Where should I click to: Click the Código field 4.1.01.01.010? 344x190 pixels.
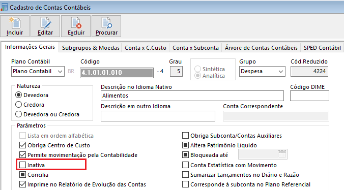click(x=117, y=73)
